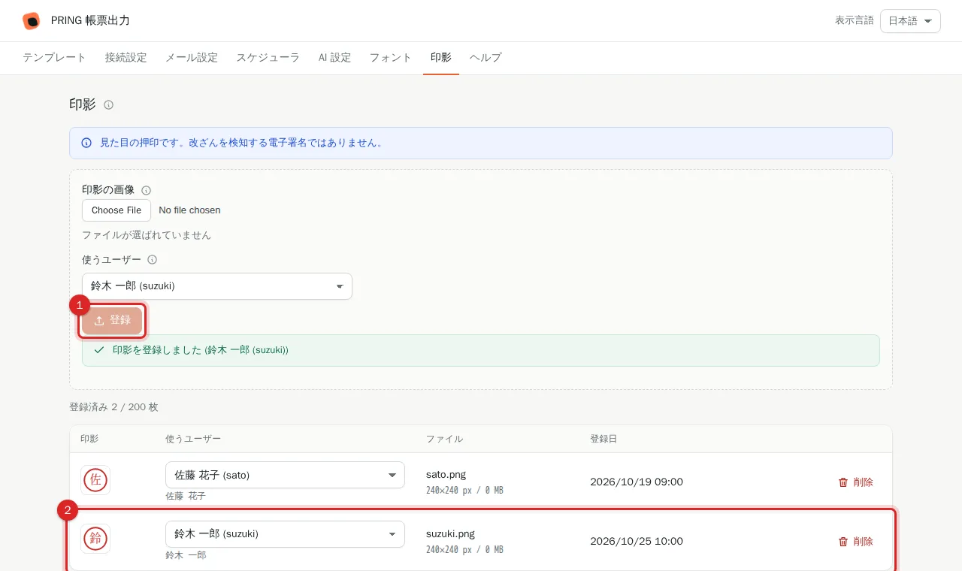Delete the sato.png seal entry

855,482
